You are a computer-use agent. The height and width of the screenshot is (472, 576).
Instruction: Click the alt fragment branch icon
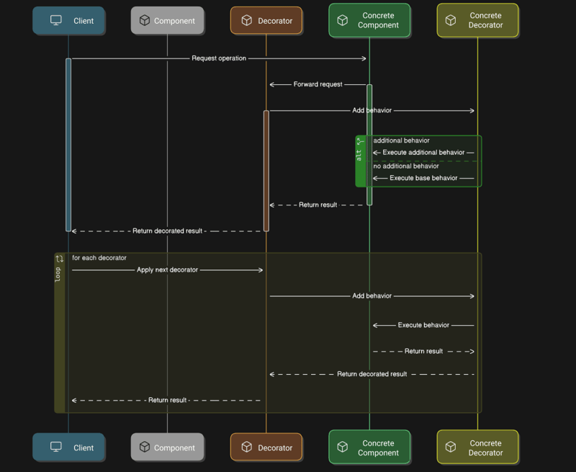click(x=360, y=141)
